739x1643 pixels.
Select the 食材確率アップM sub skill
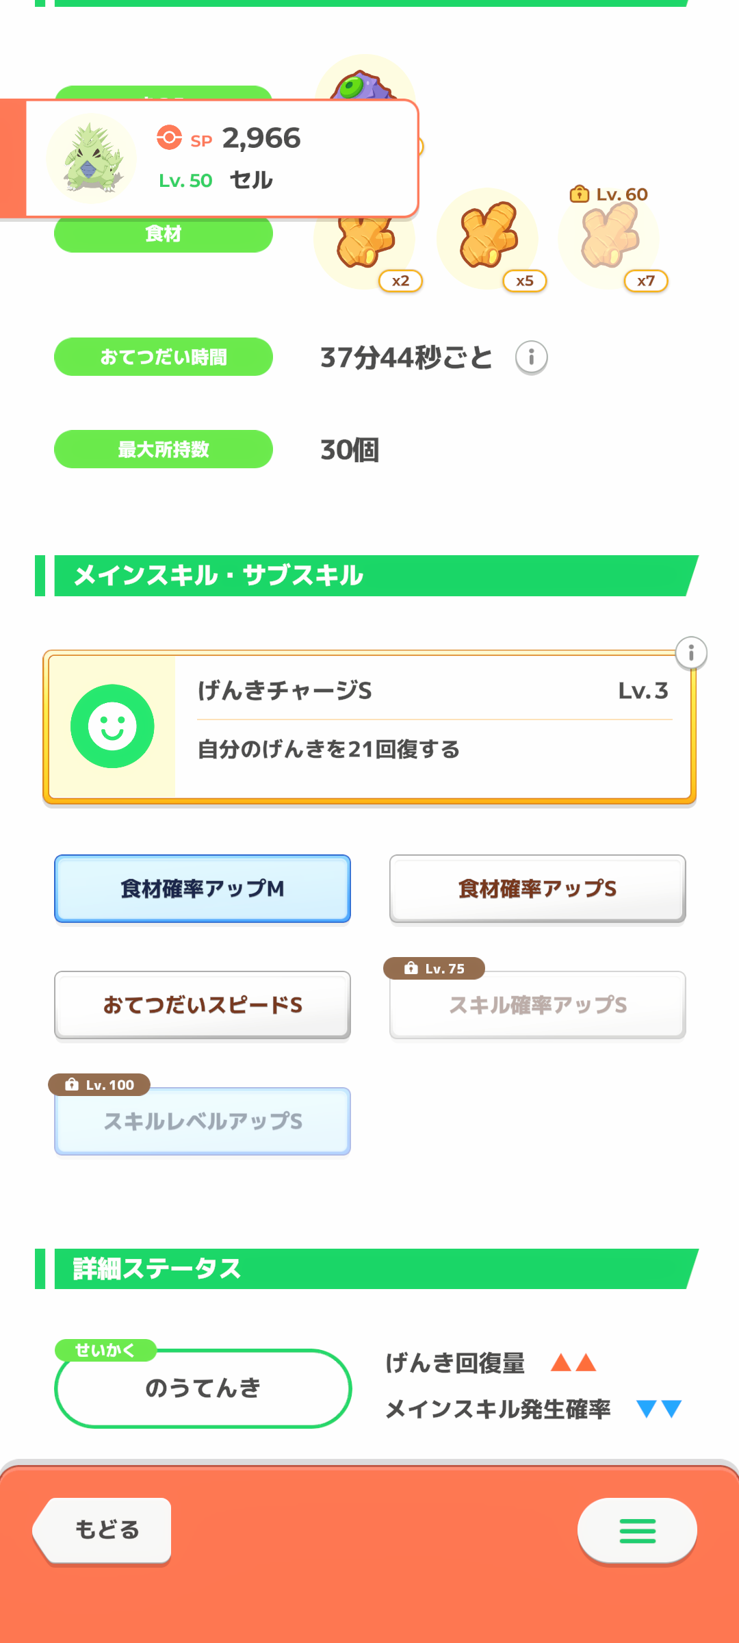[203, 889]
